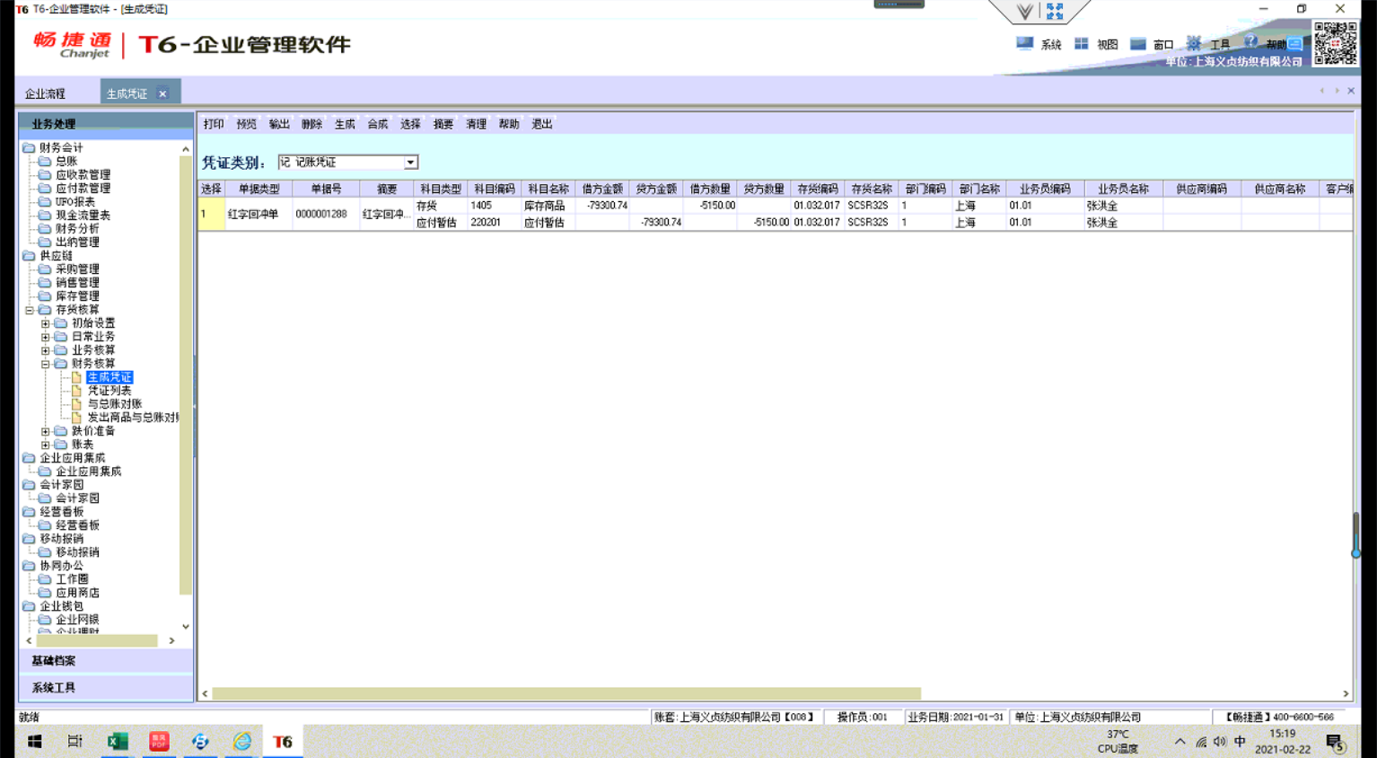Click the 发出商品与总账对账 document icon

tap(77, 418)
